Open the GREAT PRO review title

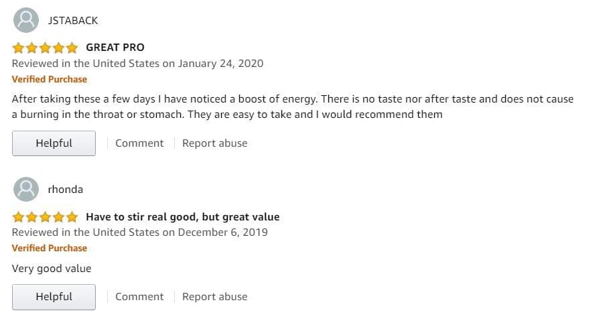115,48
